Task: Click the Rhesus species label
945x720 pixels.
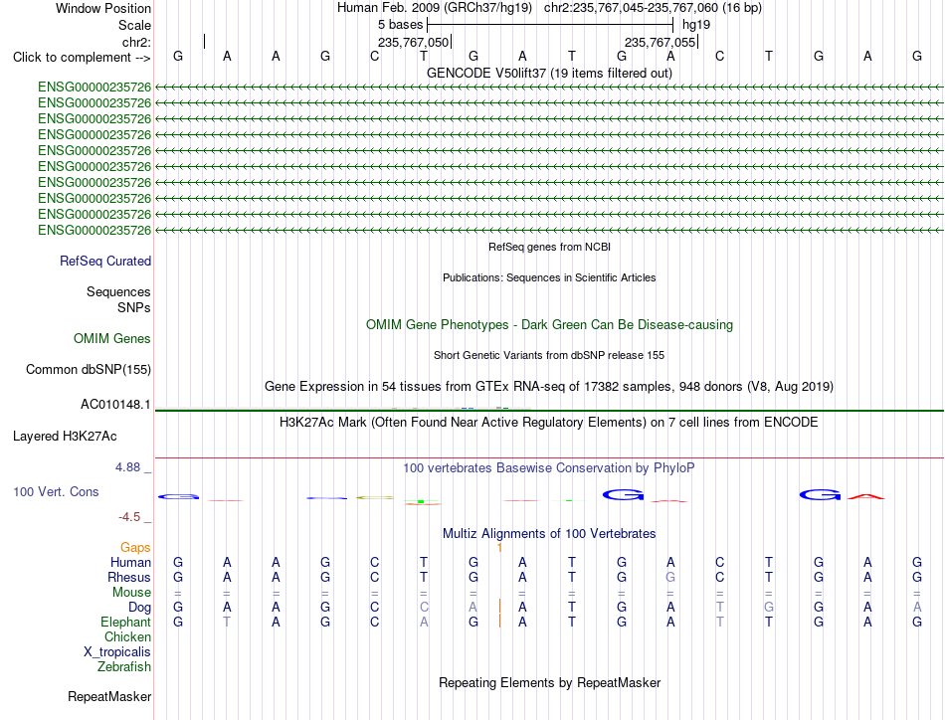Action: [x=129, y=577]
